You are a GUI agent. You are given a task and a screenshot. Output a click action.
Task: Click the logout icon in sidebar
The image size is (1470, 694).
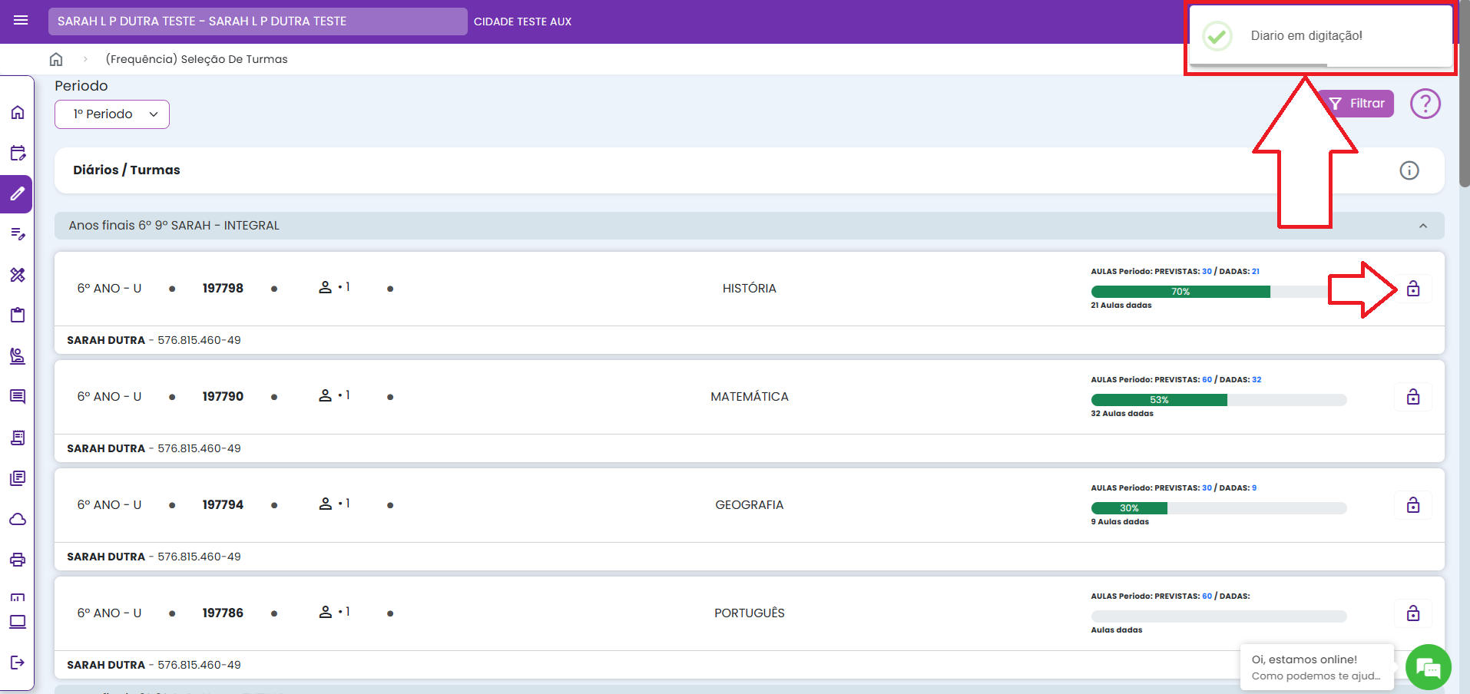18,663
